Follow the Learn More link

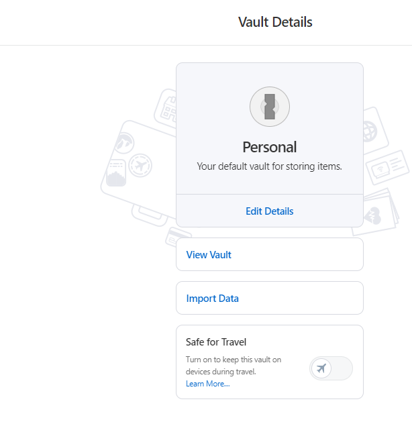coord(207,384)
